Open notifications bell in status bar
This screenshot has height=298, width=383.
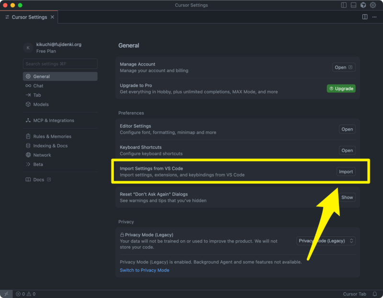[x=374, y=294]
